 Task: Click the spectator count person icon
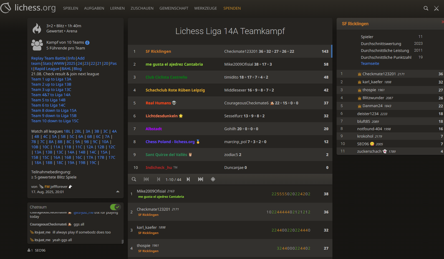coord(29,250)
